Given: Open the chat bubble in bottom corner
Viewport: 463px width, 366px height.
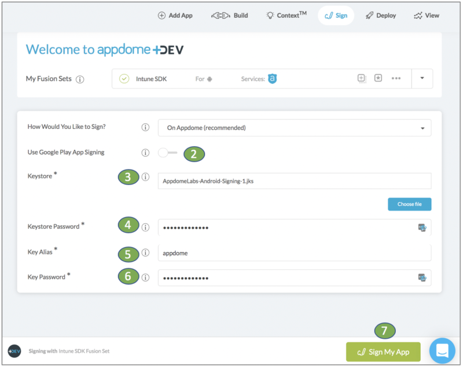Looking at the screenshot, I should click(442, 350).
